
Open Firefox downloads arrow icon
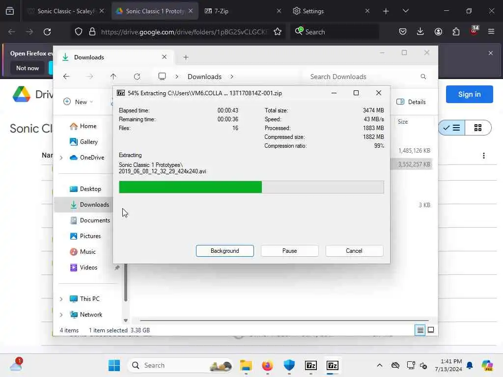tap(420, 32)
